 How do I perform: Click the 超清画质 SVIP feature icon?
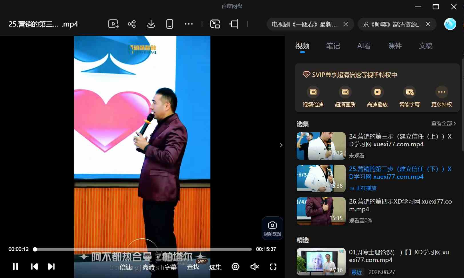tap(345, 92)
